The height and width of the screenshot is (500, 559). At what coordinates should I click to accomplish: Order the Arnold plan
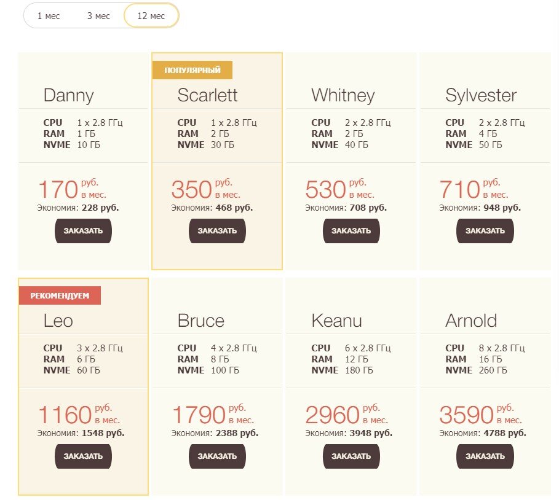click(x=485, y=456)
